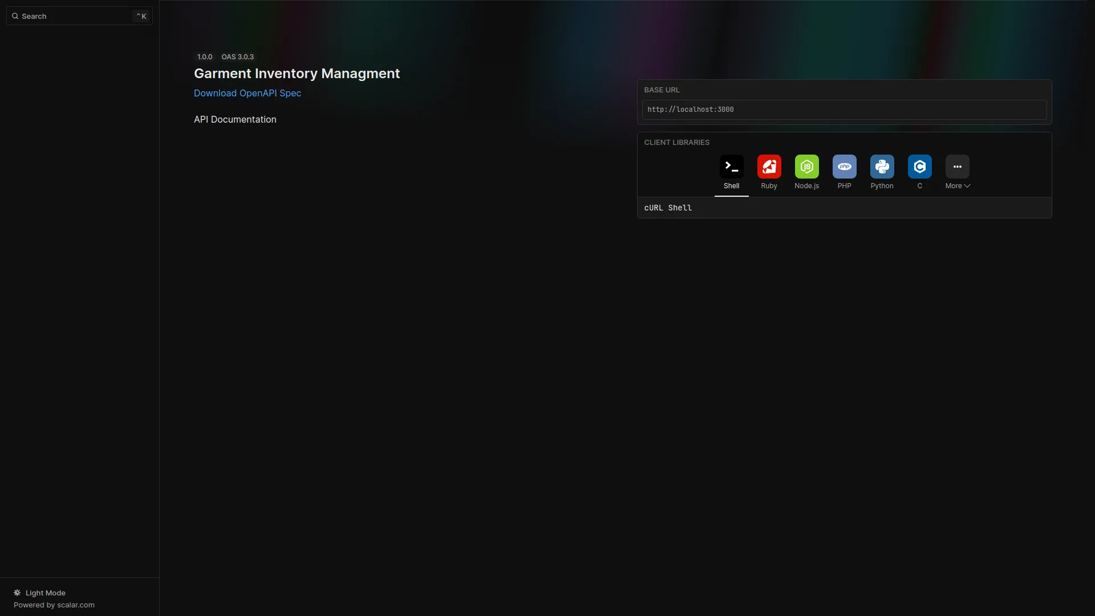Choose the Ruby client library icon
1095x616 pixels.
coord(769,167)
